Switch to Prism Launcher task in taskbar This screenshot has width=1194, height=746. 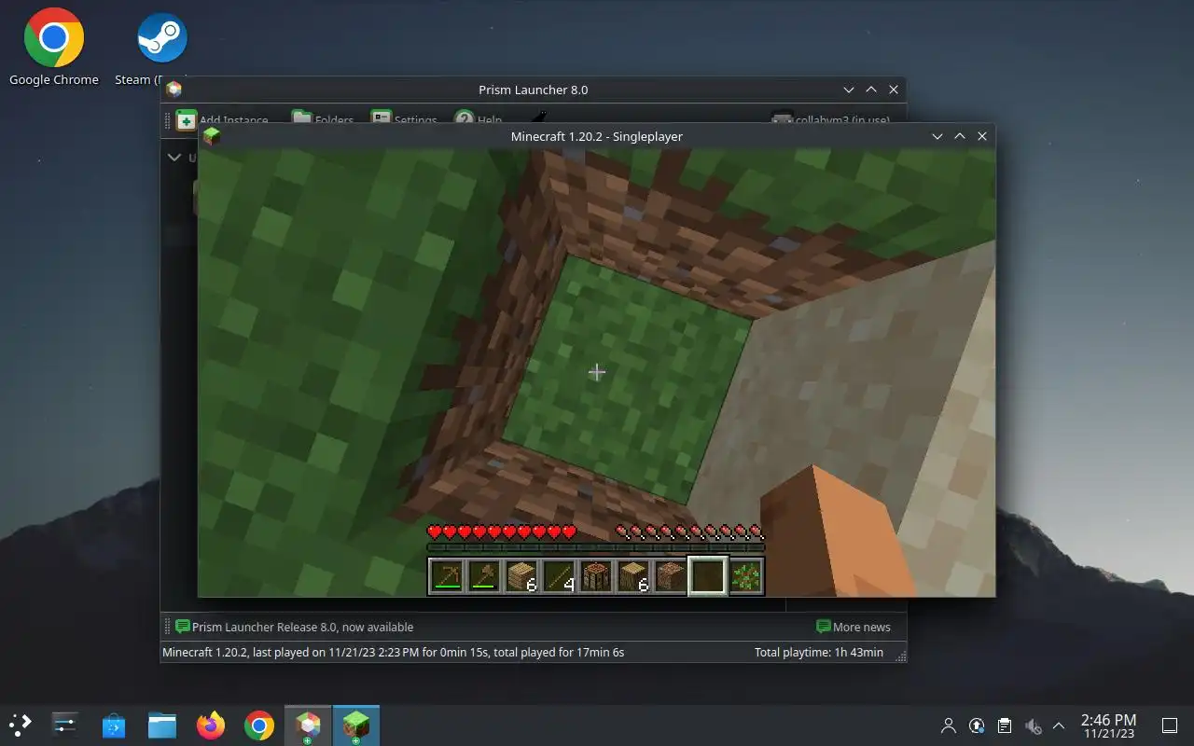pyautogui.click(x=308, y=725)
